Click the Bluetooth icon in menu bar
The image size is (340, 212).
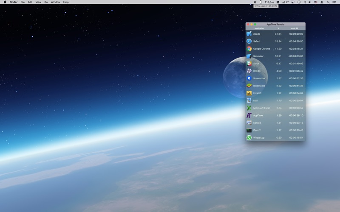pyautogui.click(x=305, y=2)
